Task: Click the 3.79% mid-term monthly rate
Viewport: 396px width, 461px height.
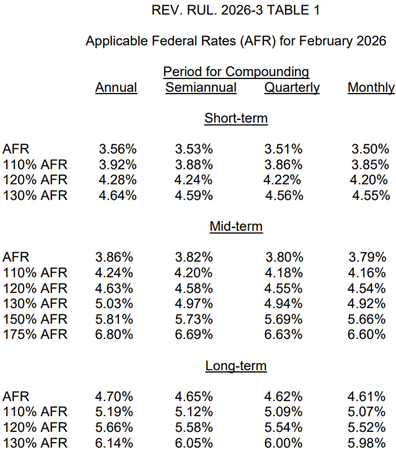Action: point(369,257)
